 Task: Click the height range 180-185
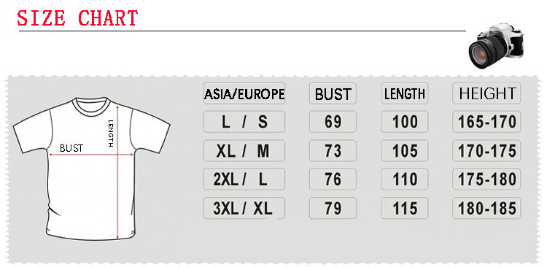pyautogui.click(x=486, y=209)
